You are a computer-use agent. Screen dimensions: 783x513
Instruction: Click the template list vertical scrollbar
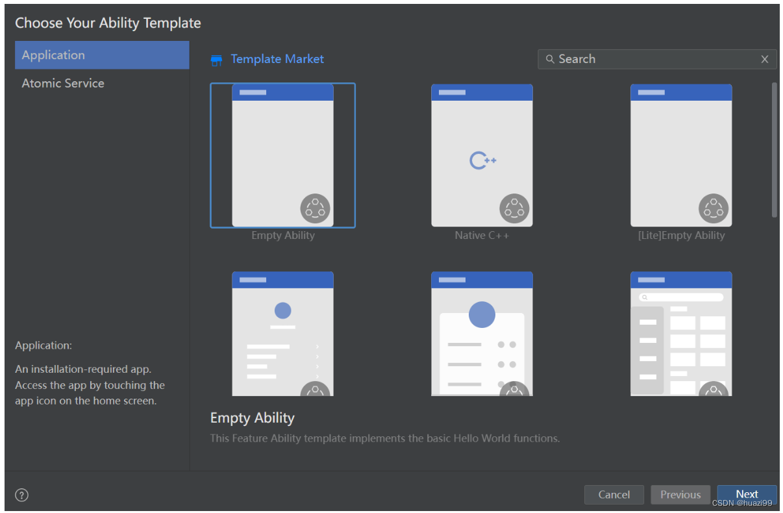click(774, 149)
